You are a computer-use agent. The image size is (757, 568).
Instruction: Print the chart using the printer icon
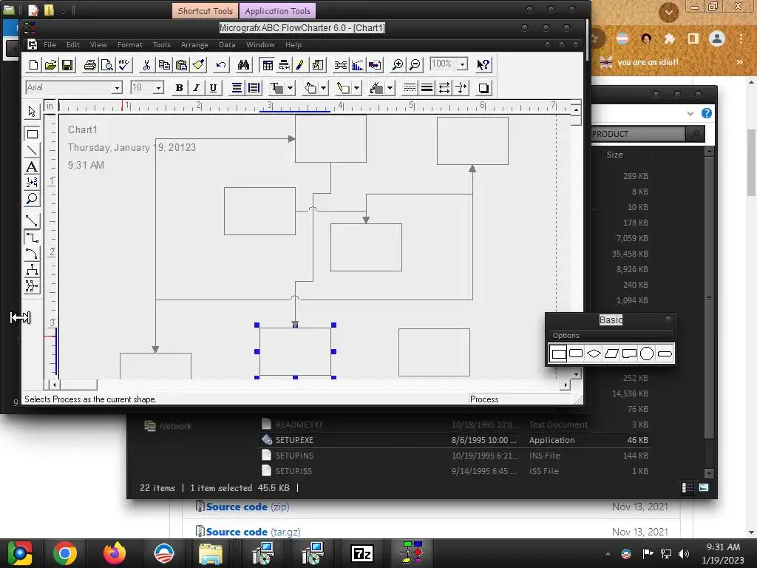[89, 65]
